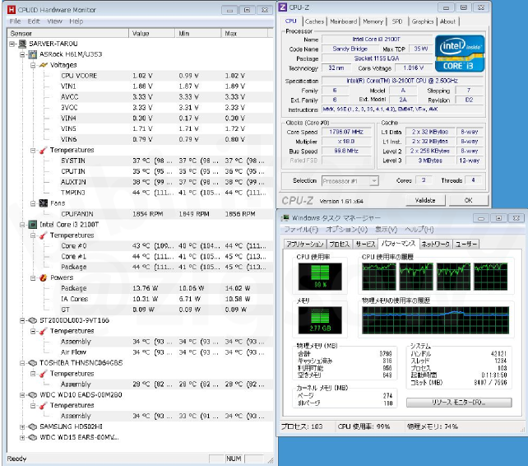Viewport: 528px width, 466px height.
Task: Click the Validate button in CPU-Z
Action: [425, 200]
